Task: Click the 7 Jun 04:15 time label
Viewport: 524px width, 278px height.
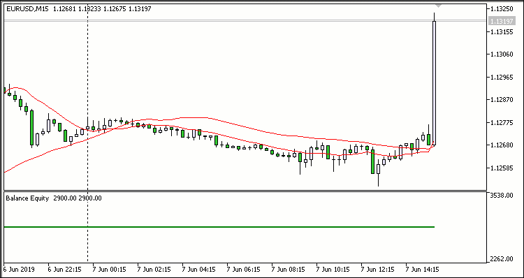Action: 198,269
